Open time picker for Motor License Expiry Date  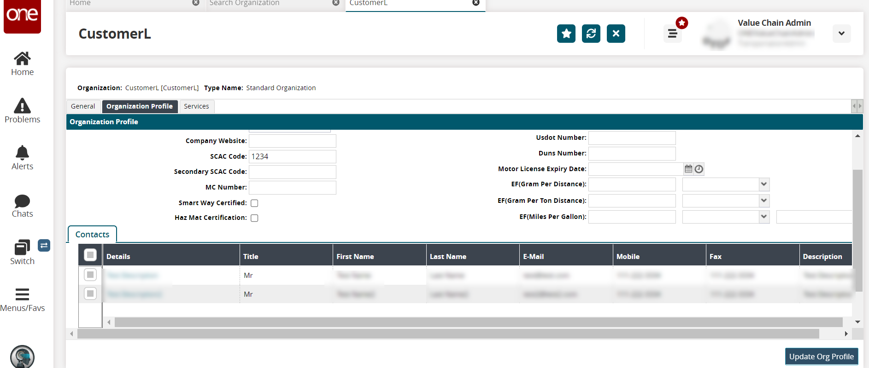tap(699, 169)
